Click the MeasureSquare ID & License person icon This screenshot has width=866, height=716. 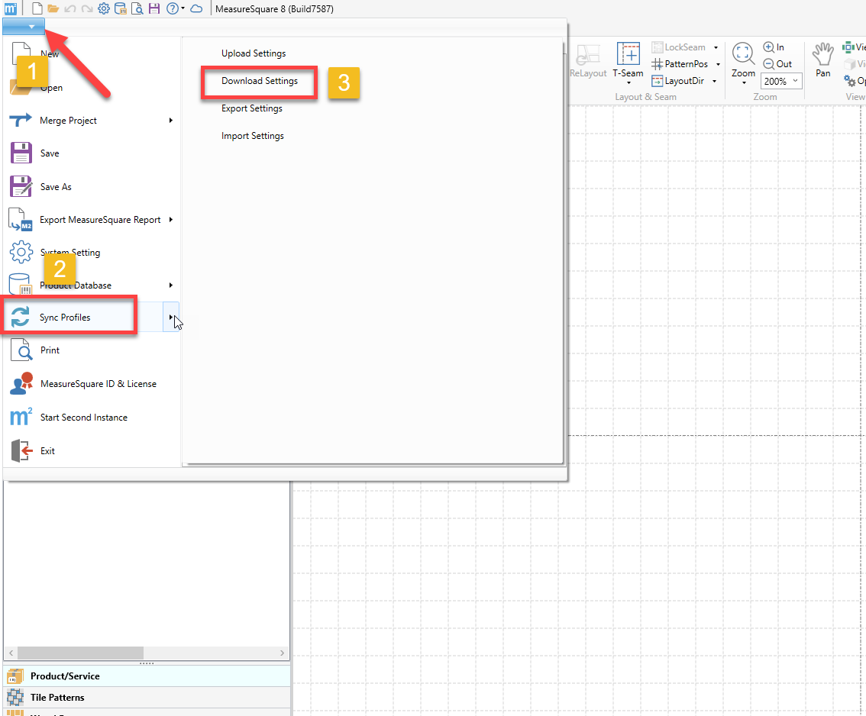(21, 384)
